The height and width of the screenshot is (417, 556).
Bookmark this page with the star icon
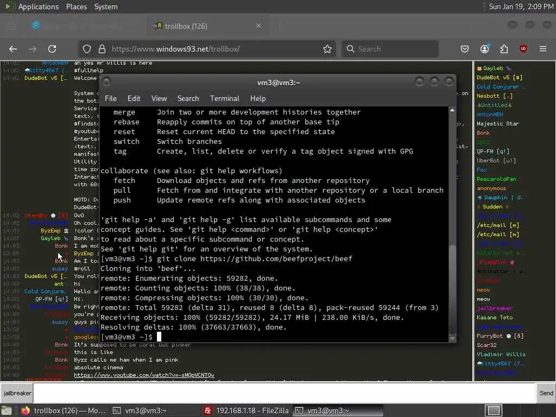pyautogui.click(x=327, y=49)
